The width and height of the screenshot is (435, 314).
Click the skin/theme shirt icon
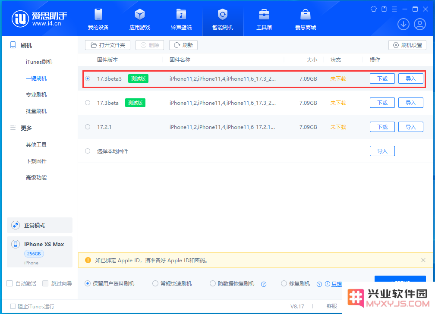pyautogui.click(x=374, y=9)
